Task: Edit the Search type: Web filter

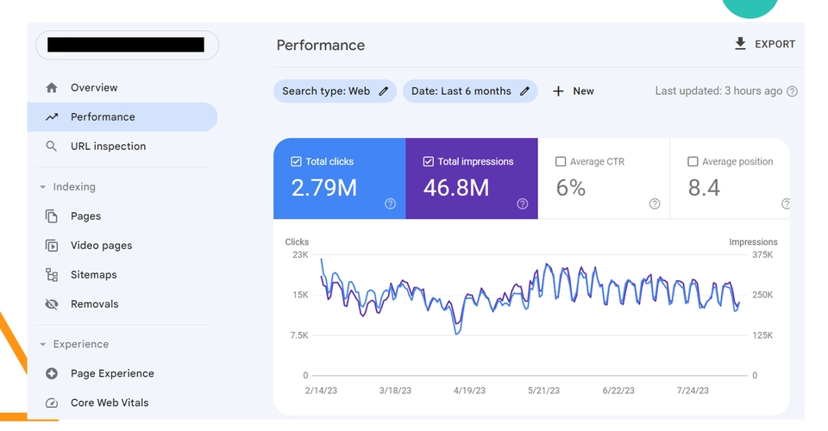Action: [335, 91]
